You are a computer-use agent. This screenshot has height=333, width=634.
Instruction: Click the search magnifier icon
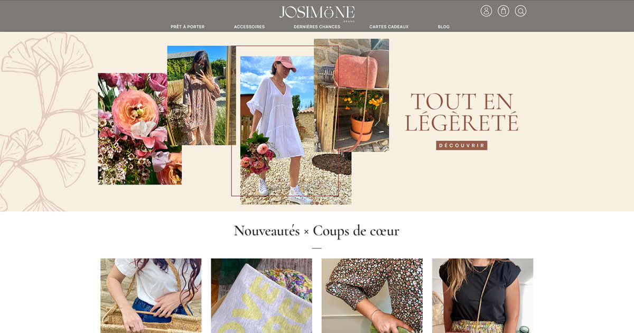click(x=520, y=11)
